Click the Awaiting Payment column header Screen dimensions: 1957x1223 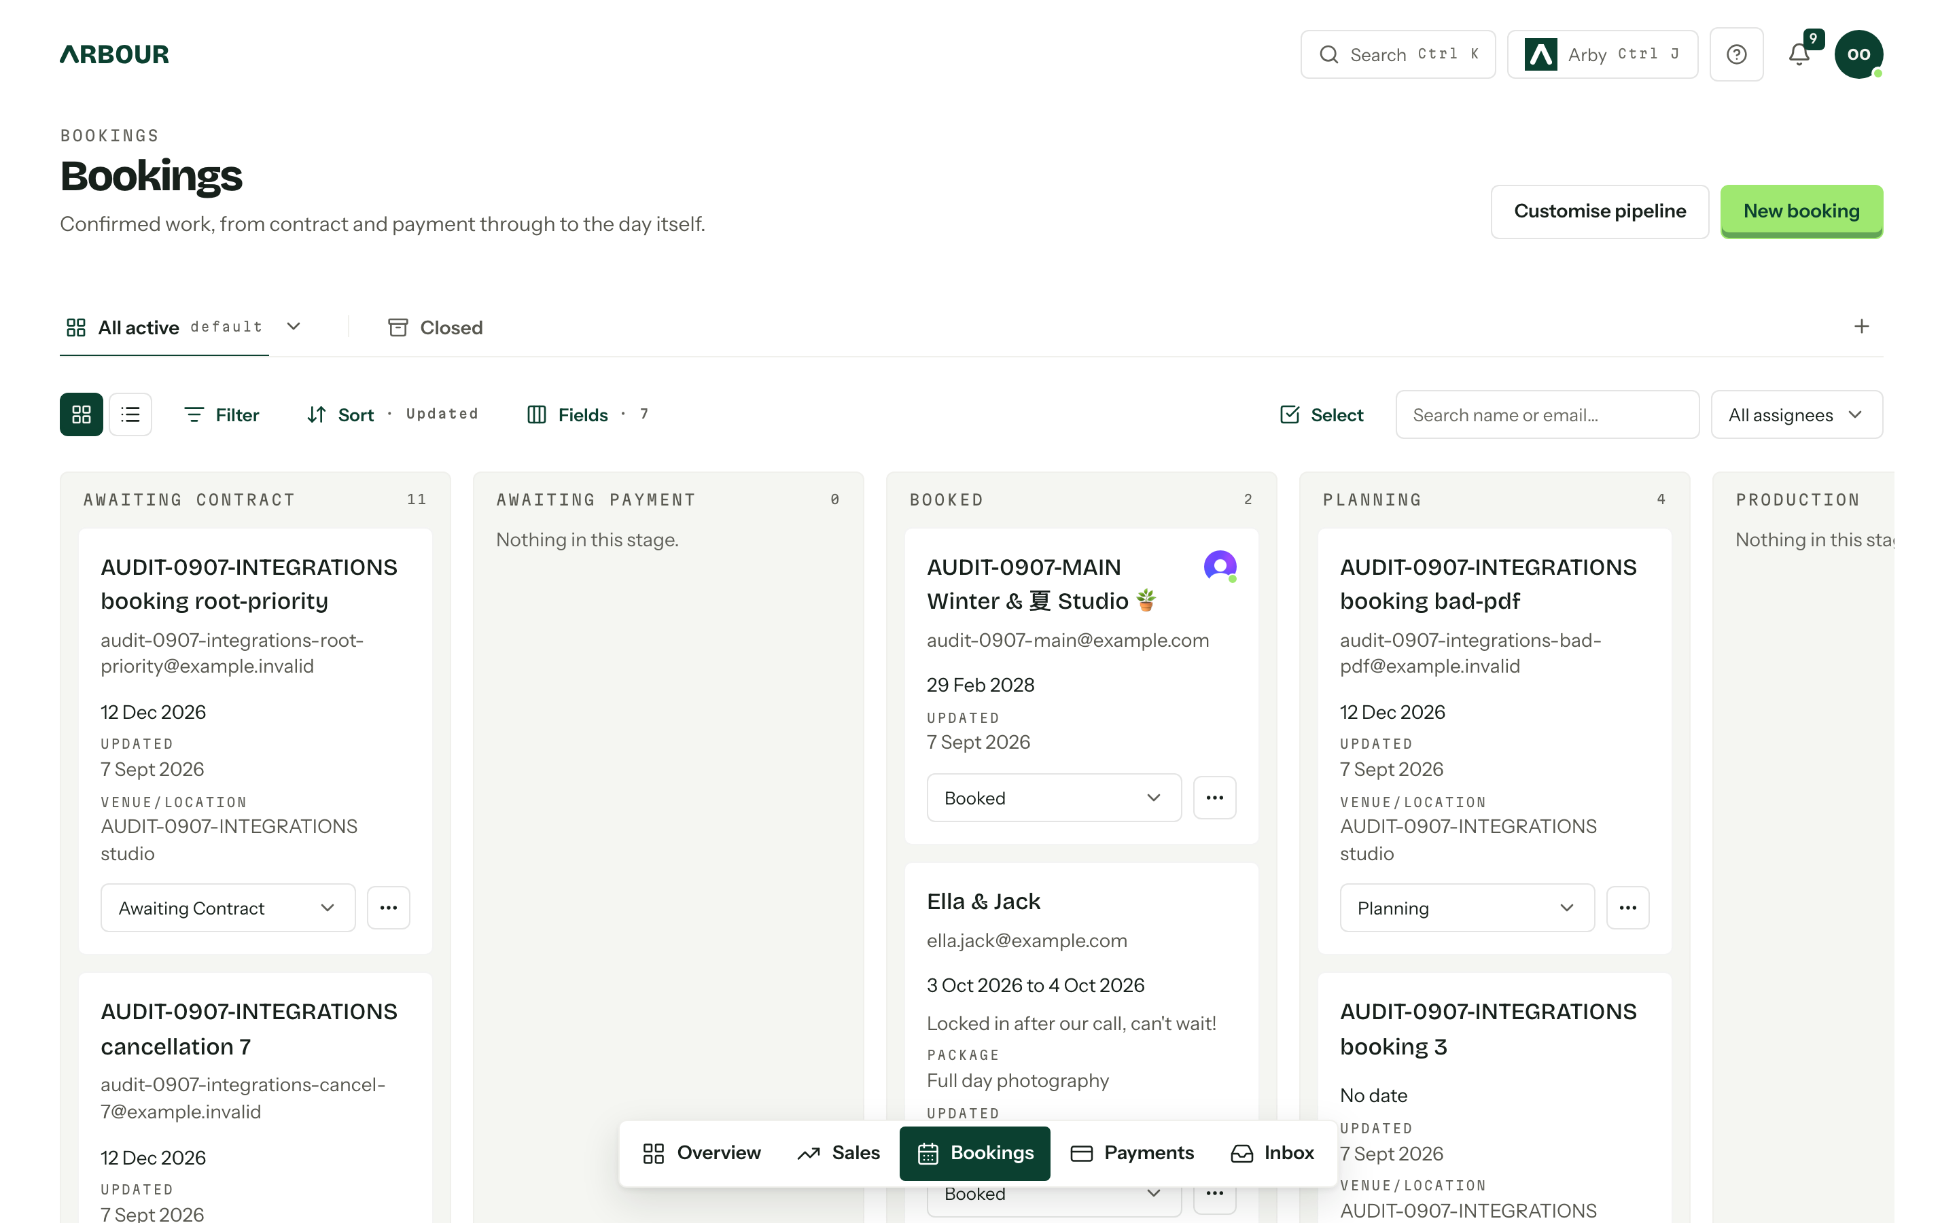coord(596,500)
